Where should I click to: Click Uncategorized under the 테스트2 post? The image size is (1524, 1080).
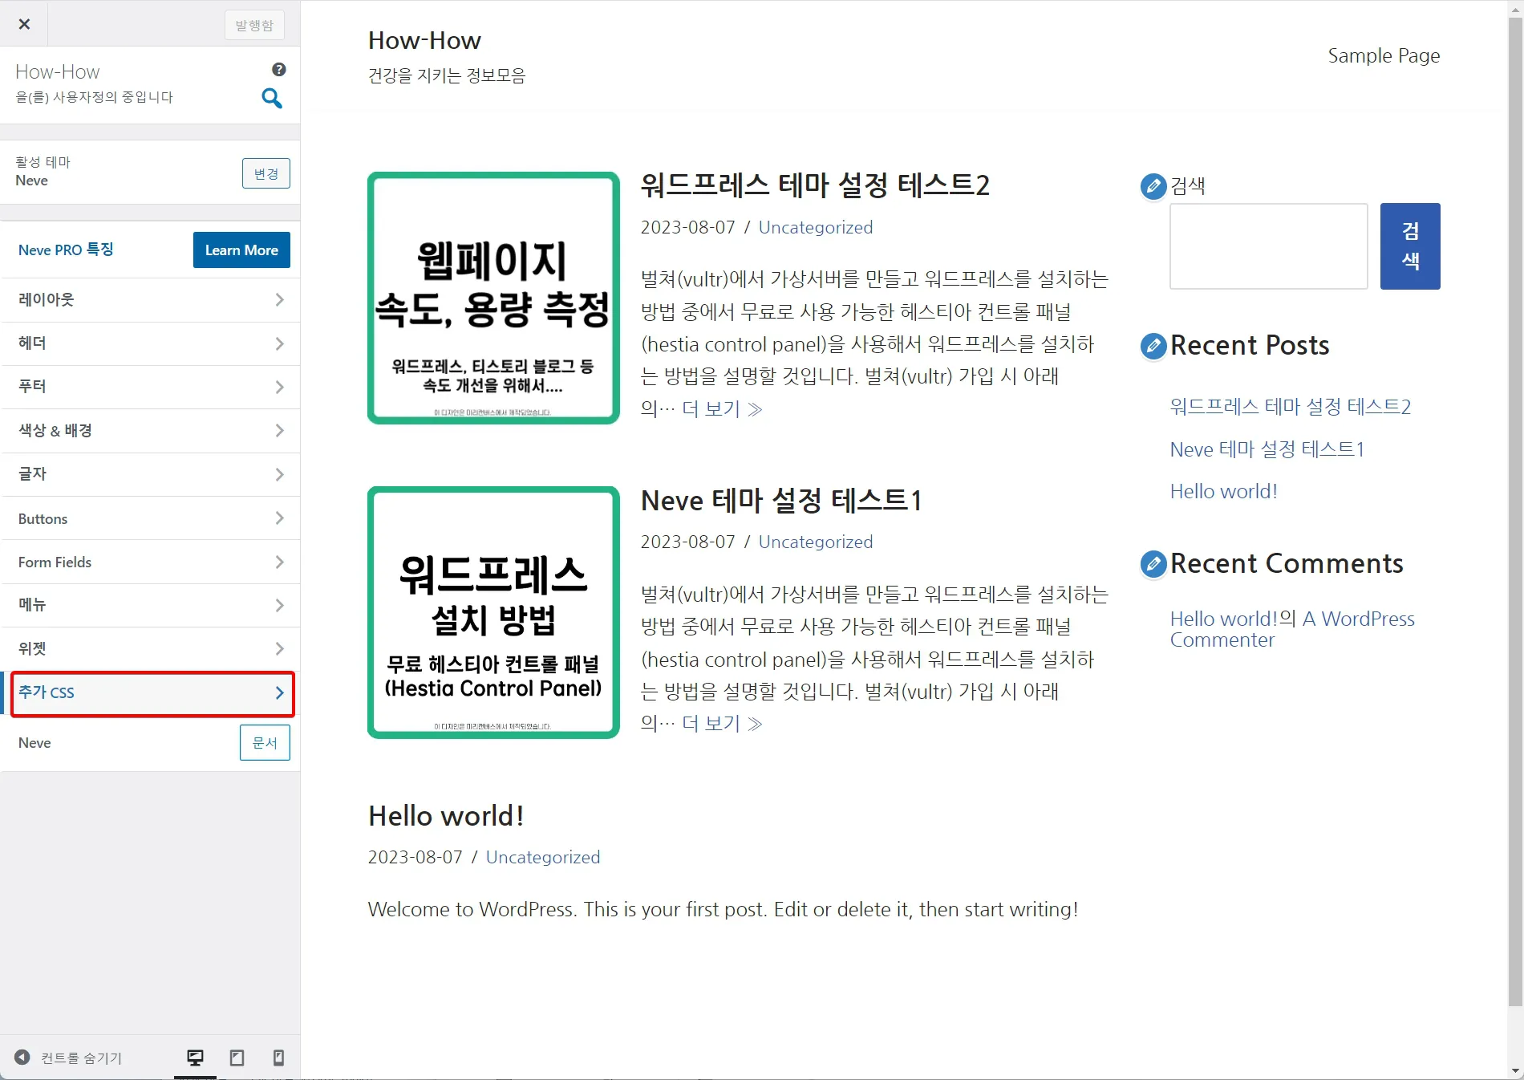[816, 227]
